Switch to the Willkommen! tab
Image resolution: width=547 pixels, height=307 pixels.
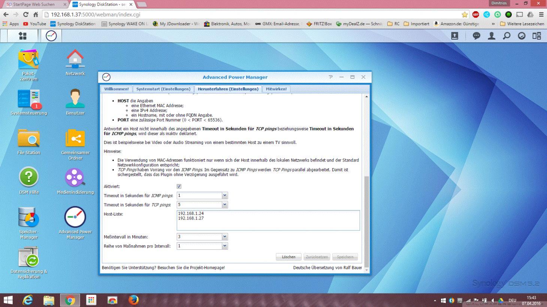tap(116, 89)
